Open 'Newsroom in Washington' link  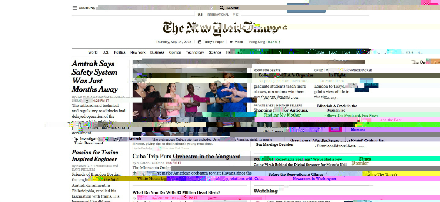pyautogui.click(x=314, y=179)
